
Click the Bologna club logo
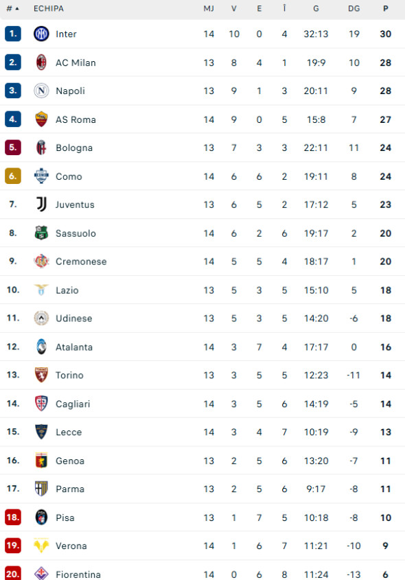pyautogui.click(x=40, y=148)
